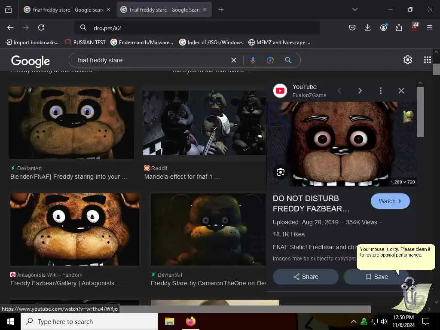
Task: Open 'Mandela effect for fnaf 1' link
Action: tap(182, 177)
